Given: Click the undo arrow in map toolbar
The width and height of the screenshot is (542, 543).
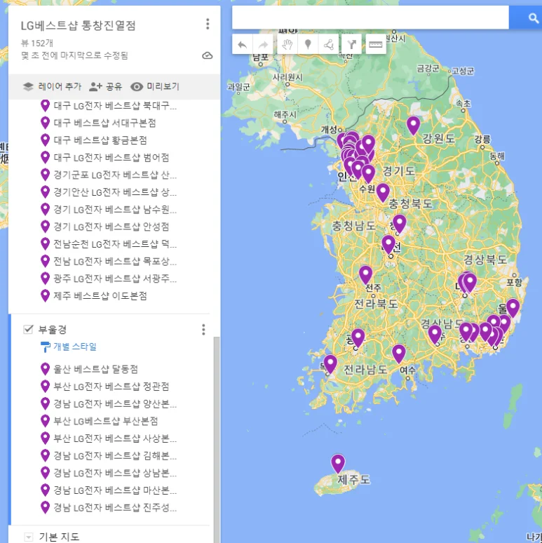Looking at the screenshot, I should (243, 44).
